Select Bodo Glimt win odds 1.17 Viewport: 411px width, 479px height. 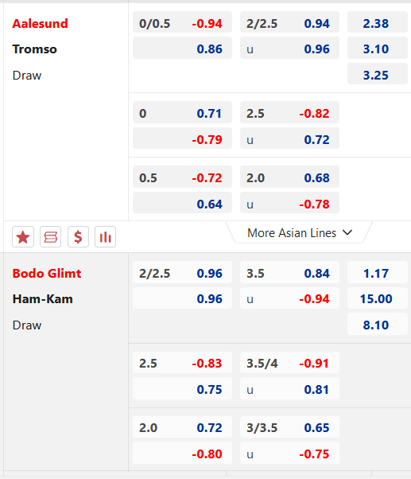click(378, 272)
